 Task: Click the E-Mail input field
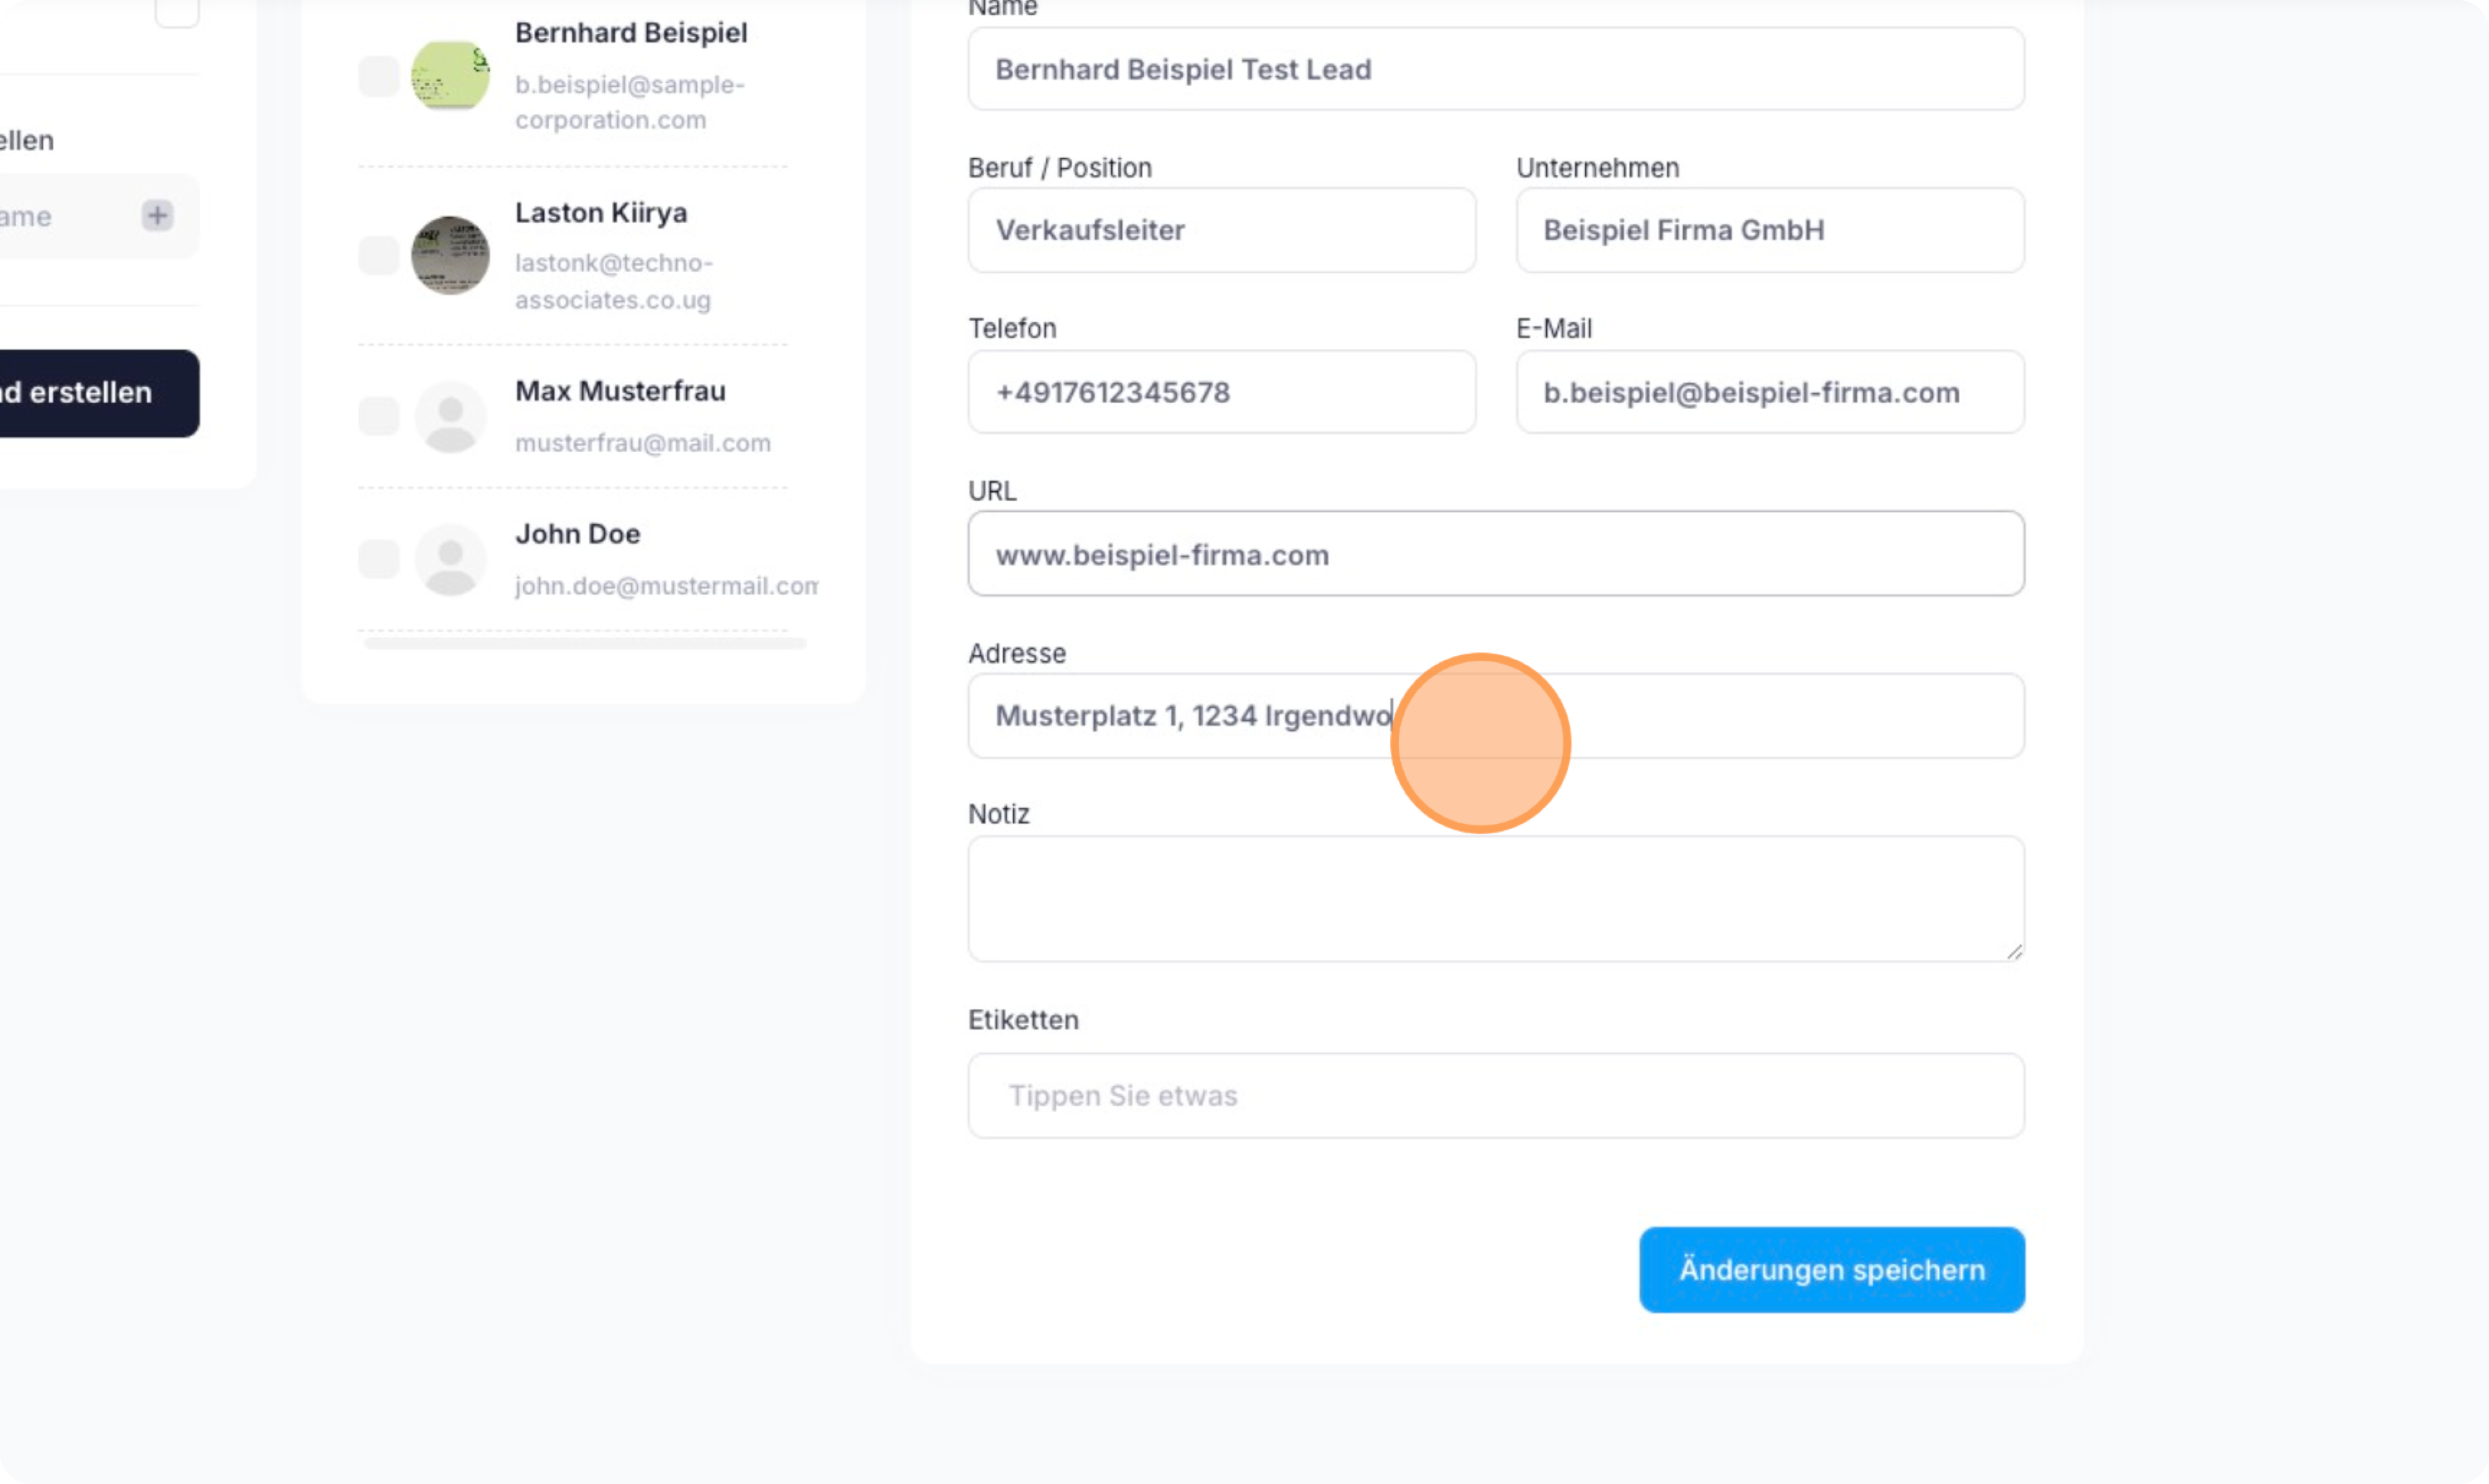[1768, 392]
